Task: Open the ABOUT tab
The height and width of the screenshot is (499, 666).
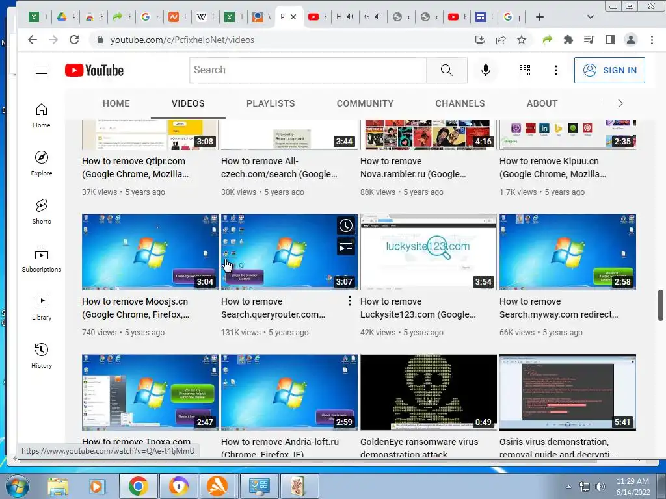Action: tap(542, 103)
